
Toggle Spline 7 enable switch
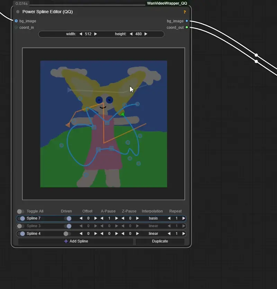pos(21,218)
